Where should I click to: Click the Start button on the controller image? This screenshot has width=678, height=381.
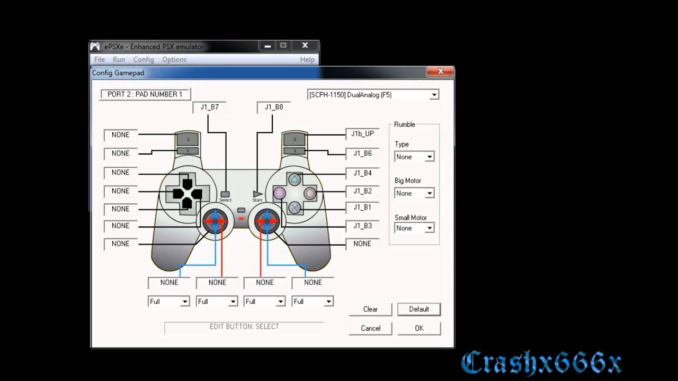[257, 194]
